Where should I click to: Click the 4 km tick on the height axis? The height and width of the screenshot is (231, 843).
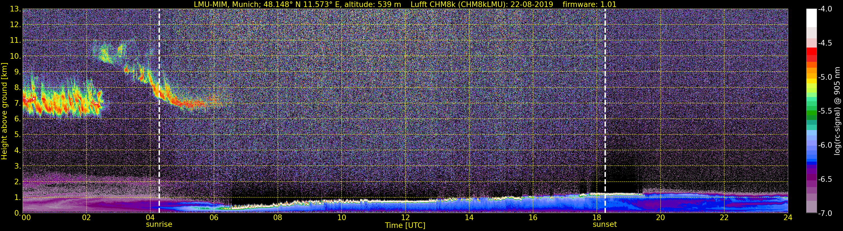point(18,150)
